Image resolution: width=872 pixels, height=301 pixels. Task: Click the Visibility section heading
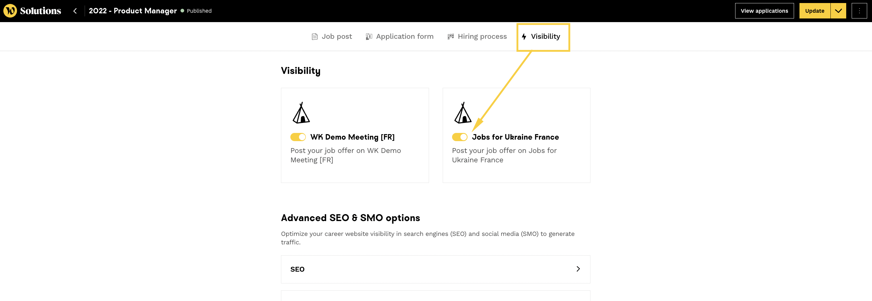(301, 71)
